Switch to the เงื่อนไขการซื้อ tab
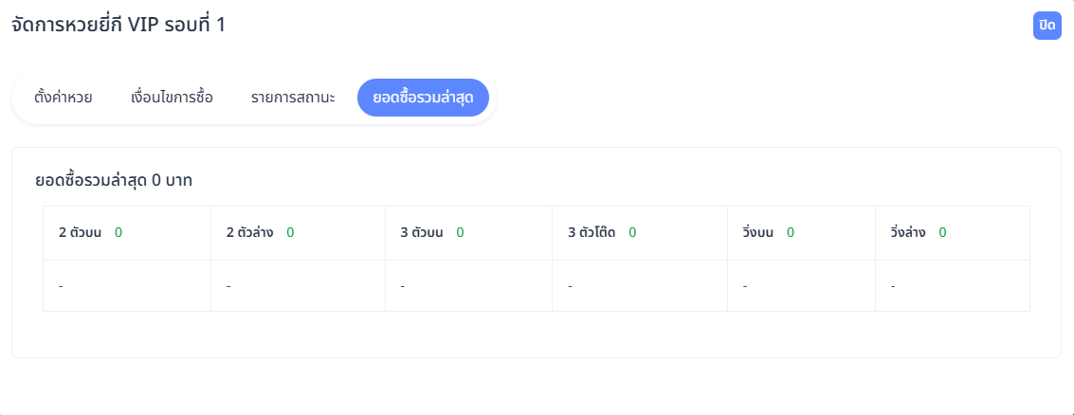The image size is (1074, 415). (172, 98)
